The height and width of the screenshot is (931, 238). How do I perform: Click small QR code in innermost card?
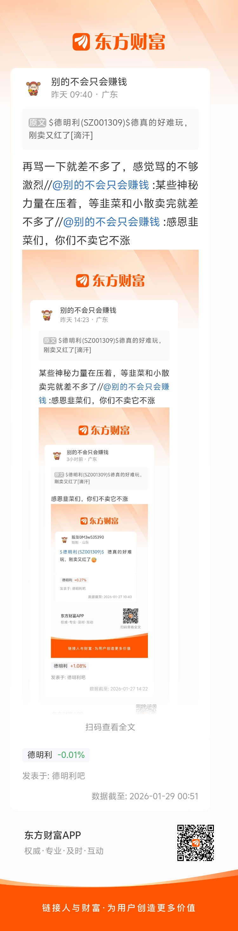pos(130,616)
